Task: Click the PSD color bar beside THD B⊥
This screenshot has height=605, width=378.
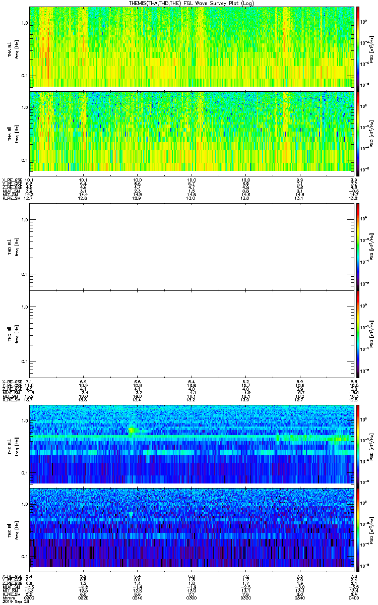Action: pos(358,247)
